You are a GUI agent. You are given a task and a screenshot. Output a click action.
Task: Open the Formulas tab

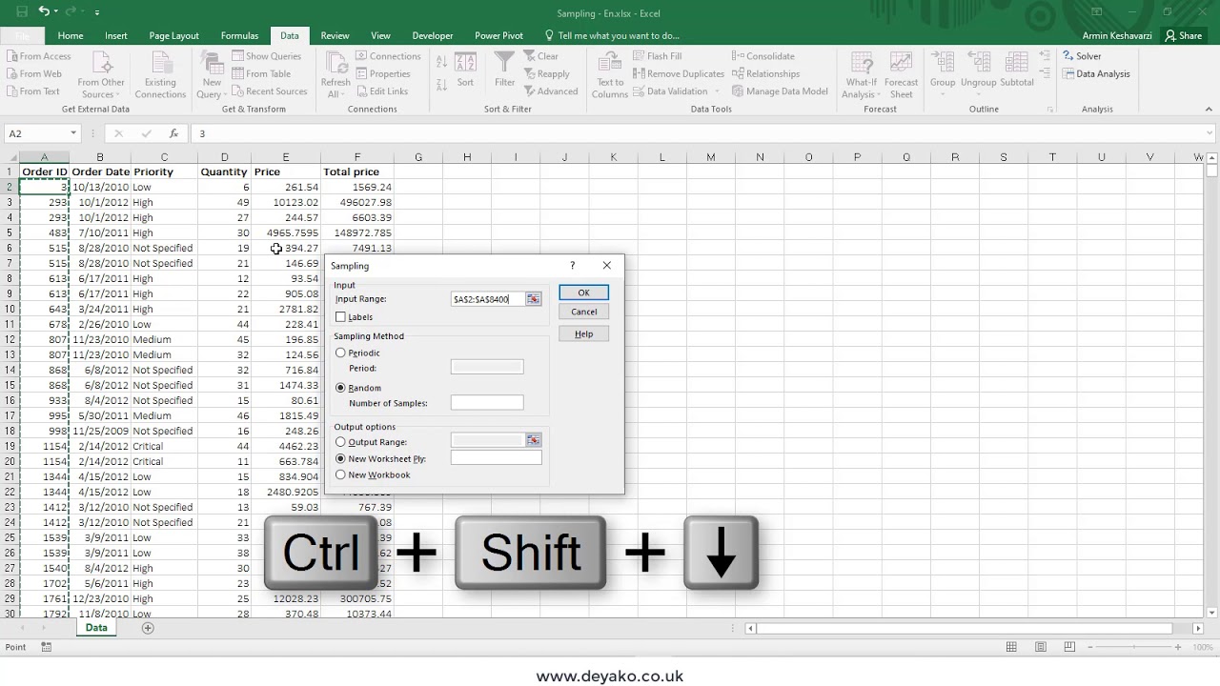point(239,35)
